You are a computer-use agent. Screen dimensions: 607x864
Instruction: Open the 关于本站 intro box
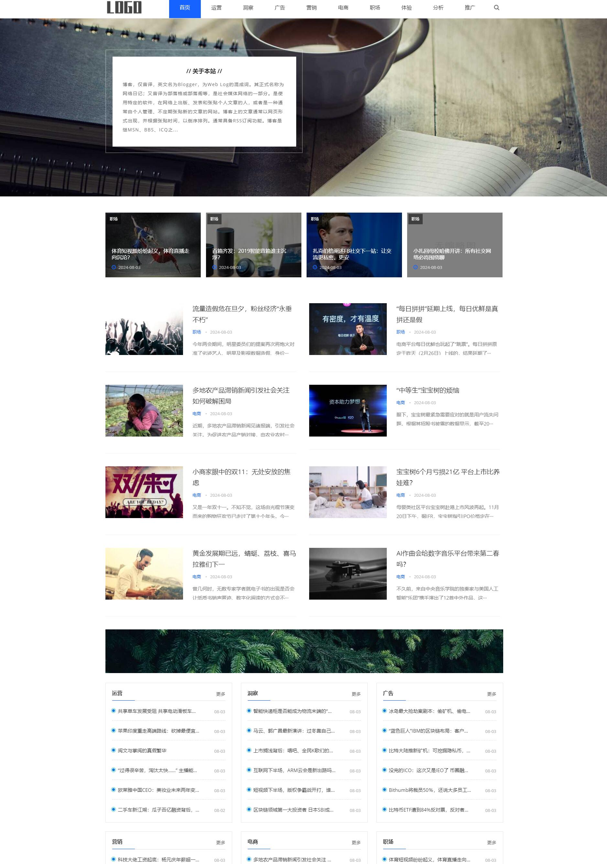click(204, 102)
